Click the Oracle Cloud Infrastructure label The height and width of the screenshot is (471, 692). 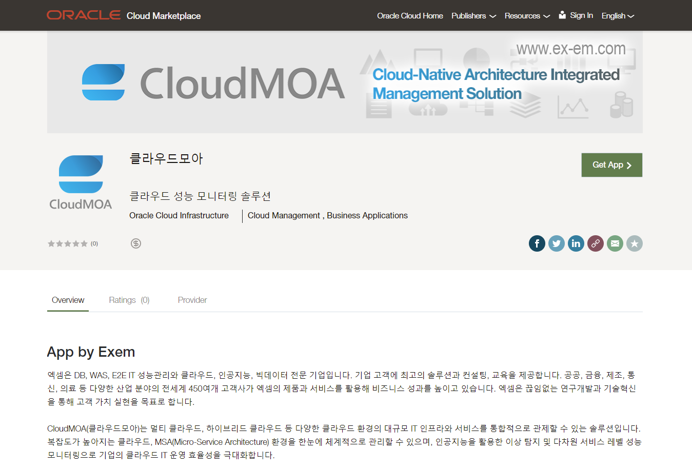(x=179, y=216)
